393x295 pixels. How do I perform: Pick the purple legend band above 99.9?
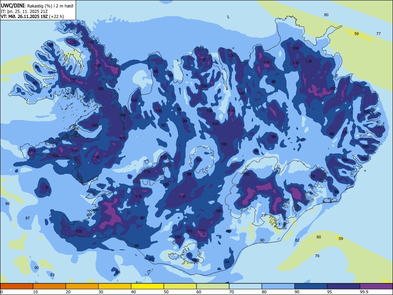coord(376,286)
